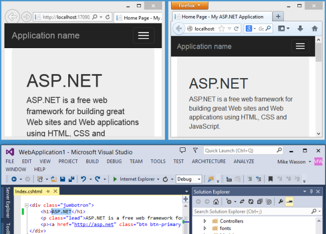
Task: Uncomment the selected lines icon
Action: click(x=259, y=179)
